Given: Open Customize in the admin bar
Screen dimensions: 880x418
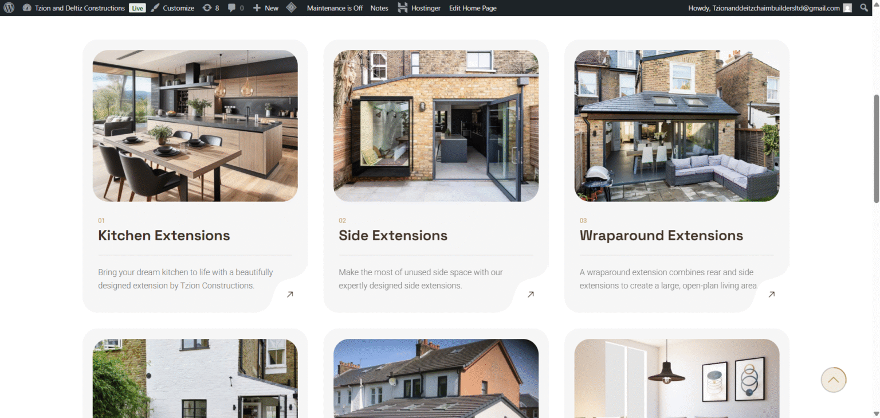Looking at the screenshot, I should point(172,8).
